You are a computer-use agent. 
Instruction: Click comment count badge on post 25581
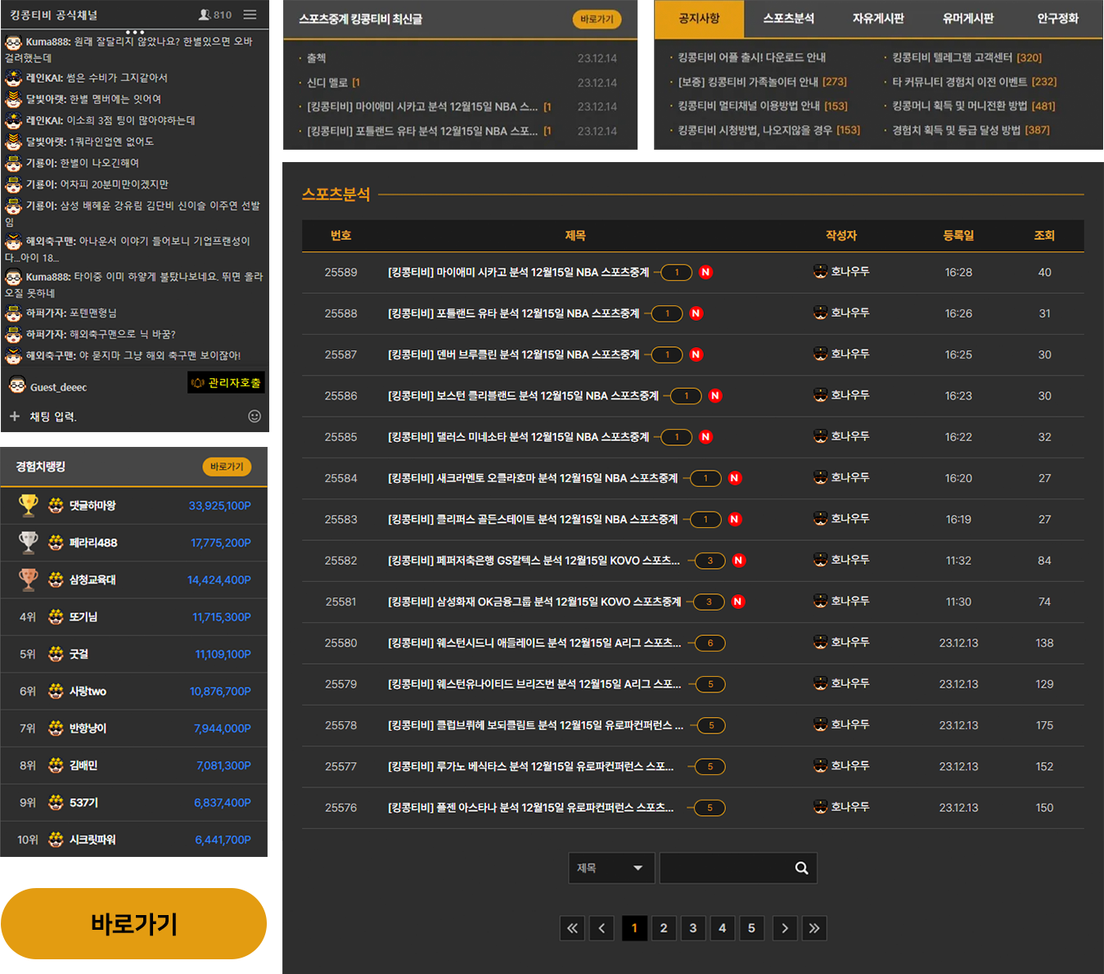(x=709, y=602)
